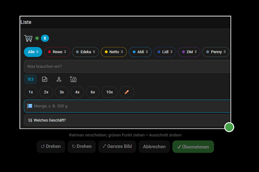Filter list by Netto
The height and width of the screenshot is (172, 259).
tap(114, 52)
